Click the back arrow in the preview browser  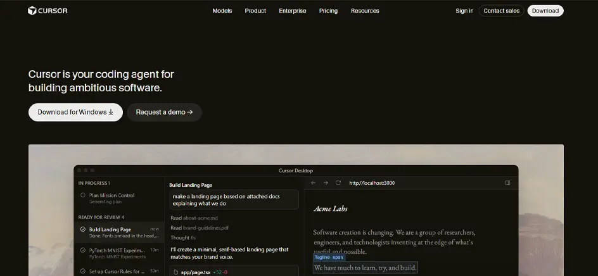(x=314, y=183)
